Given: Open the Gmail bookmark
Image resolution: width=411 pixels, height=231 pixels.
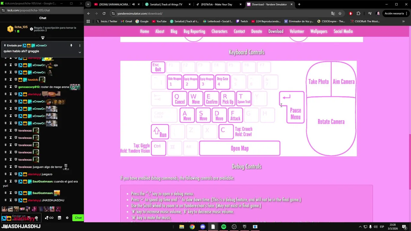Looking at the screenshot, I should (126, 21).
